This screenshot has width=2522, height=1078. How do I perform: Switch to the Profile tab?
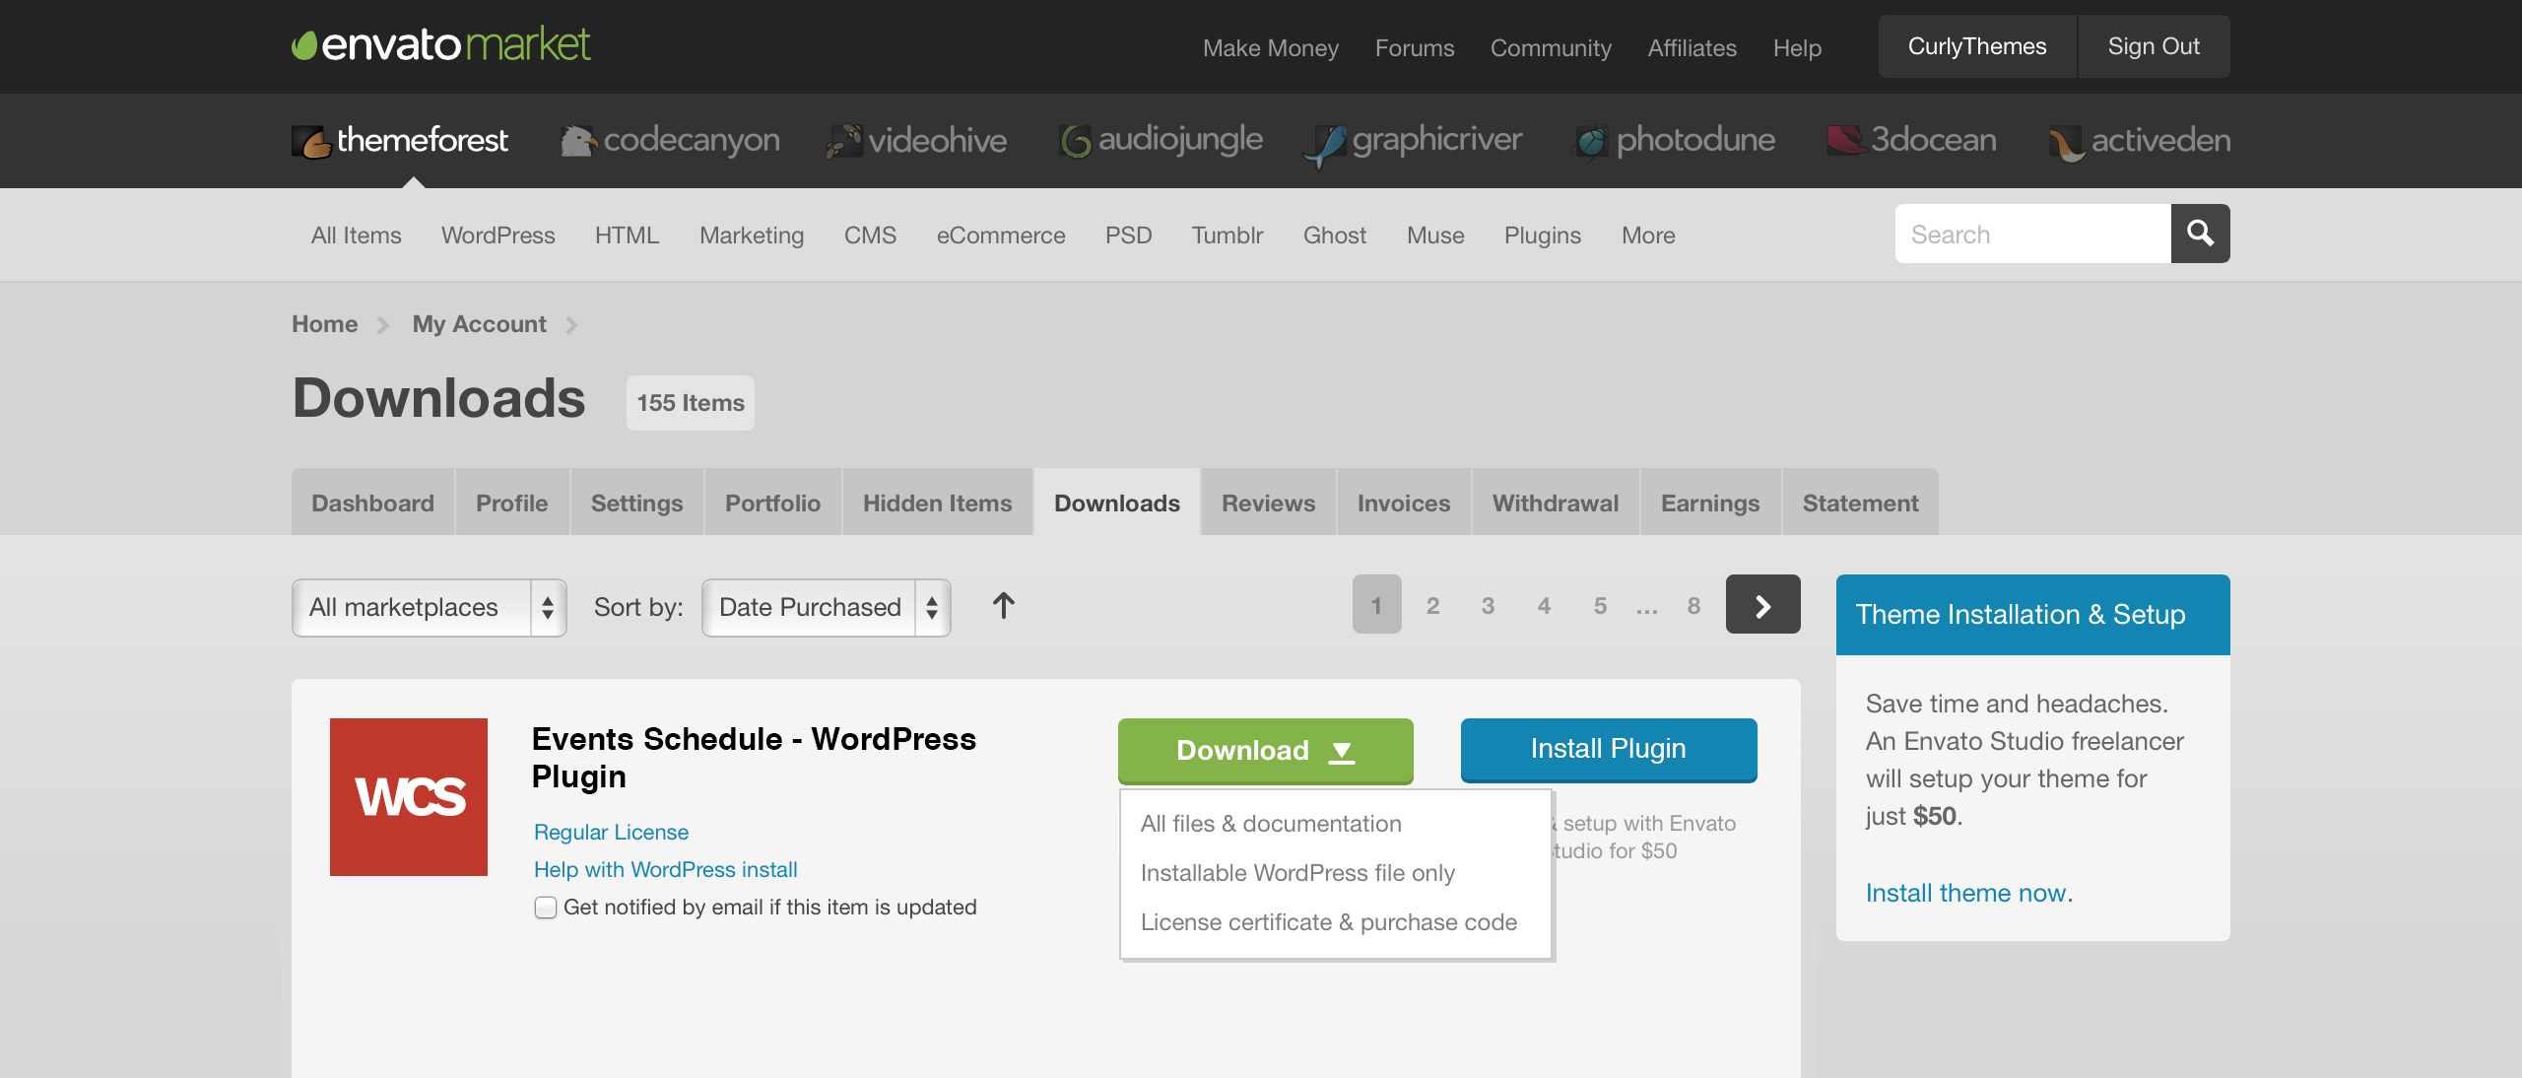[x=512, y=503]
